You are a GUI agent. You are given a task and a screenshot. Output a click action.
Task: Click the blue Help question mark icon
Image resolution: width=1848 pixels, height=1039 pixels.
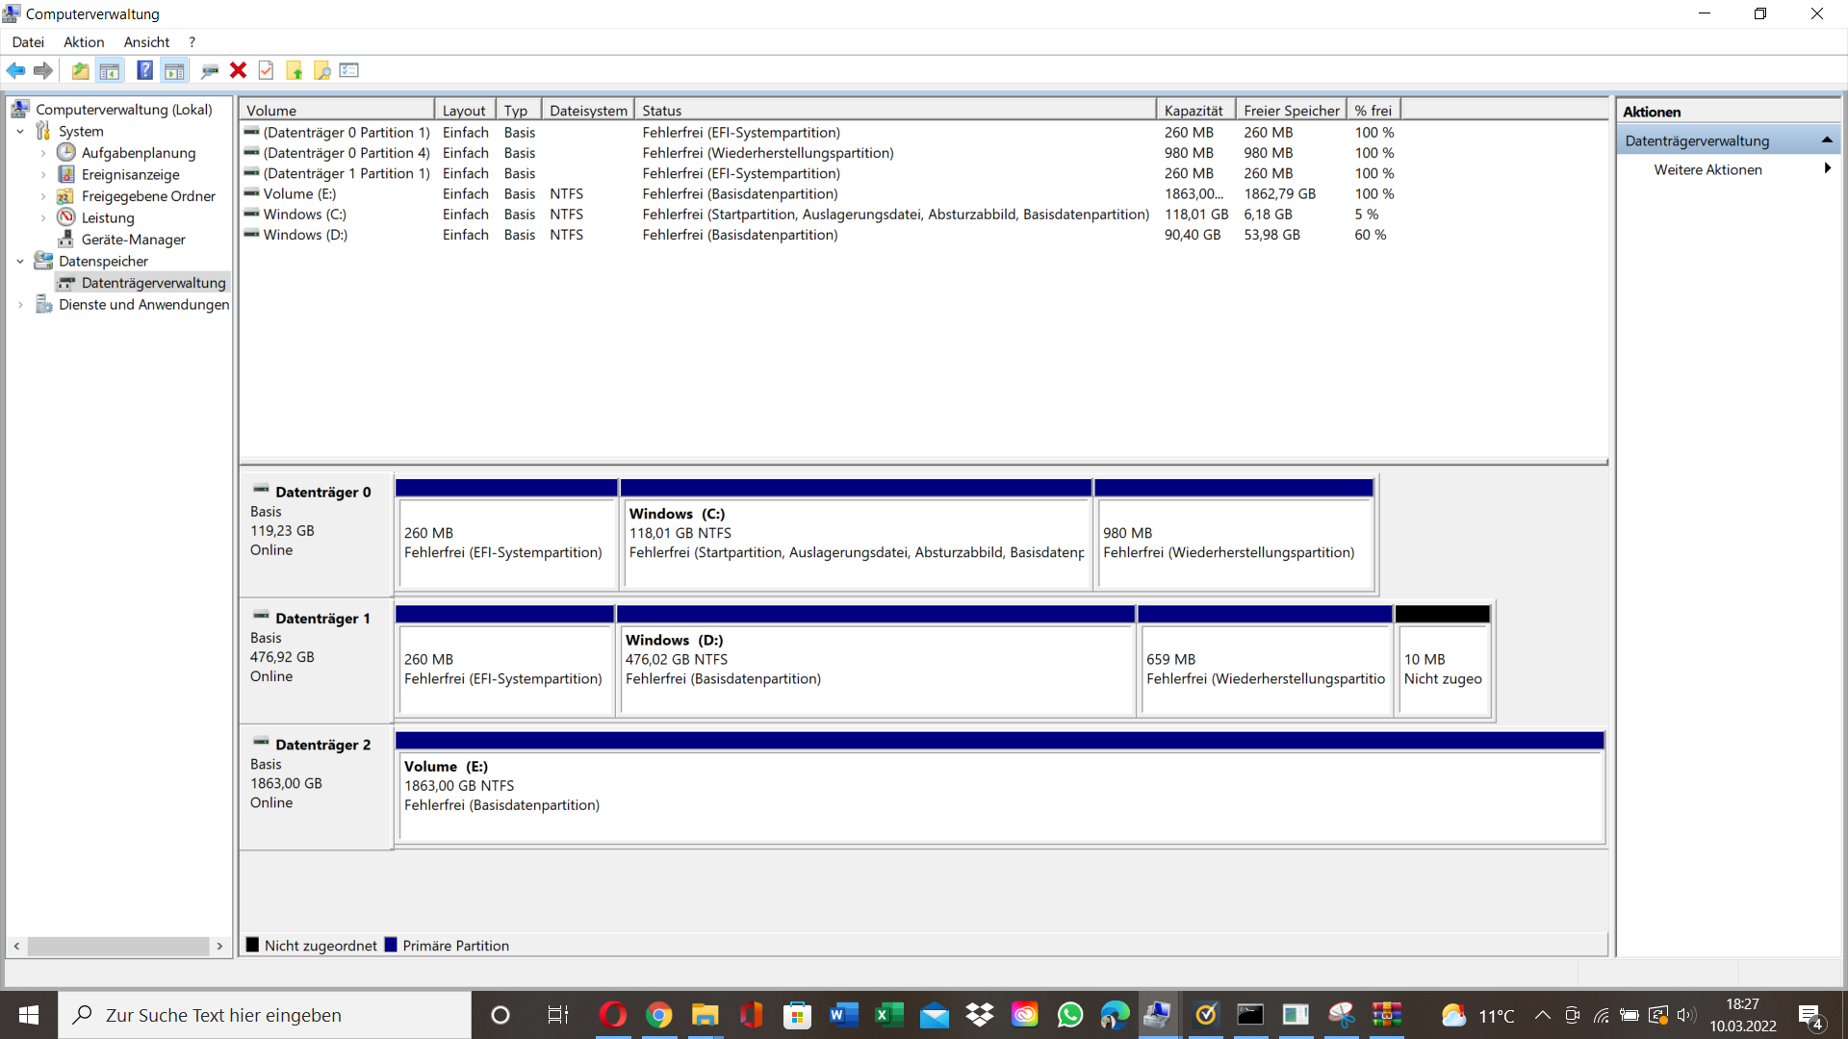click(x=144, y=70)
